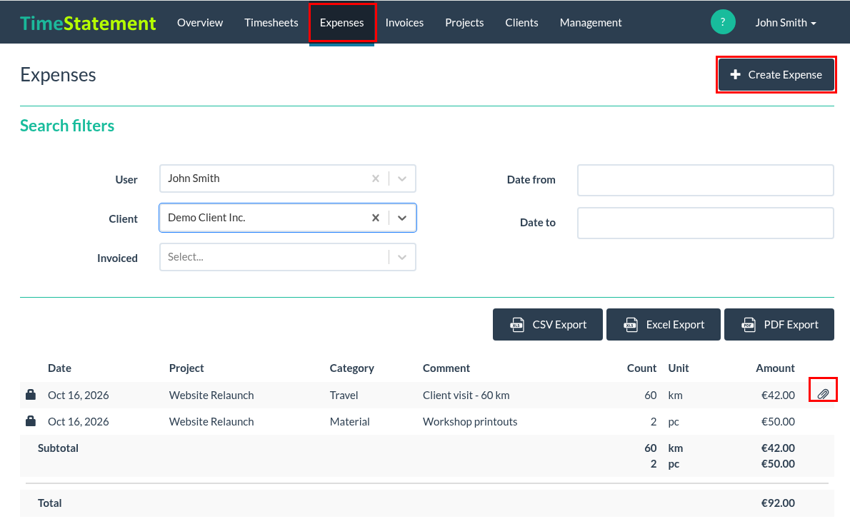Click the Travel category cell

(344, 395)
